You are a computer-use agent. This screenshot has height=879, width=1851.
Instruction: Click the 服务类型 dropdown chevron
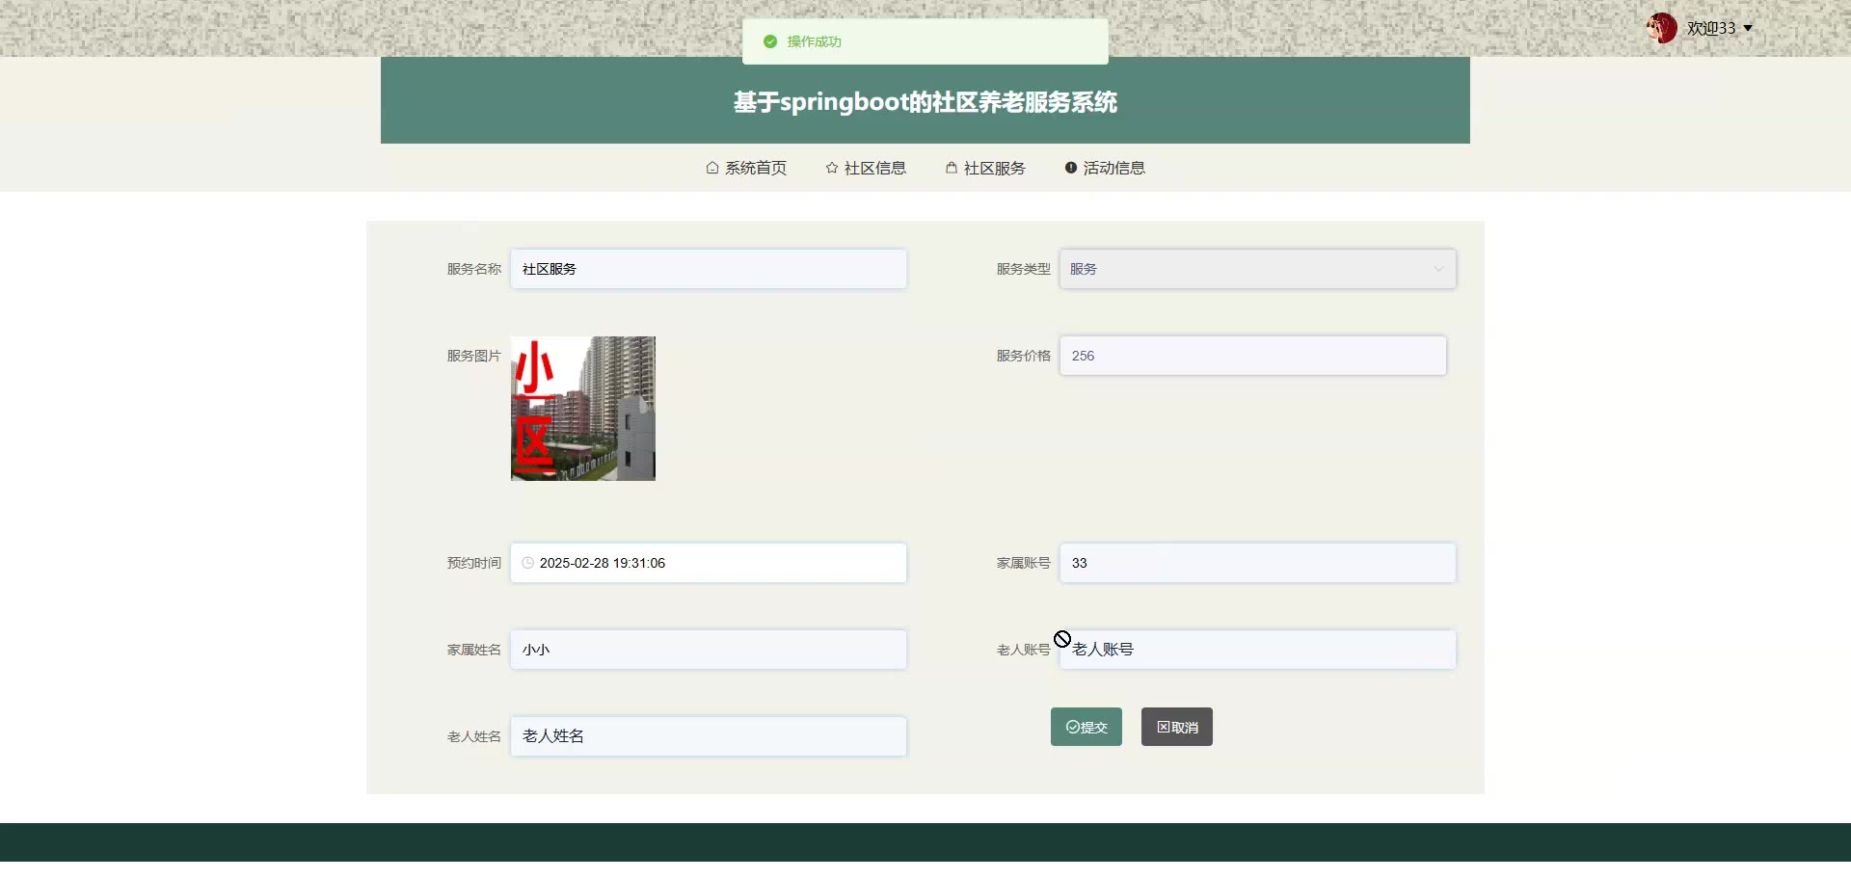click(x=1438, y=269)
